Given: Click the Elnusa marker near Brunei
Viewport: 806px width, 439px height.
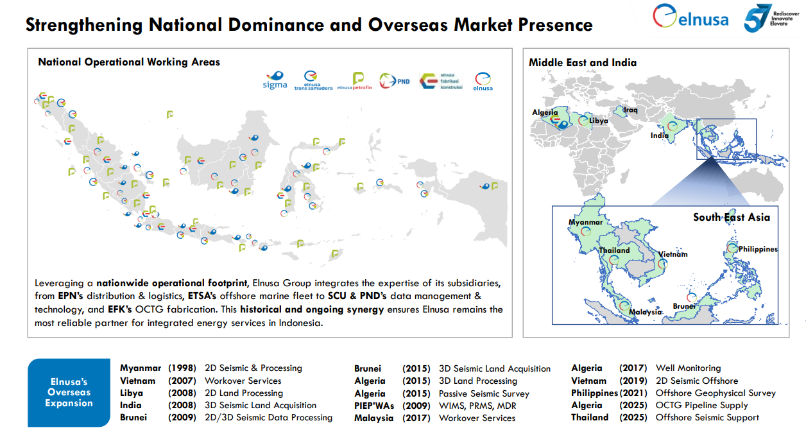Looking at the screenshot, I should (691, 298).
